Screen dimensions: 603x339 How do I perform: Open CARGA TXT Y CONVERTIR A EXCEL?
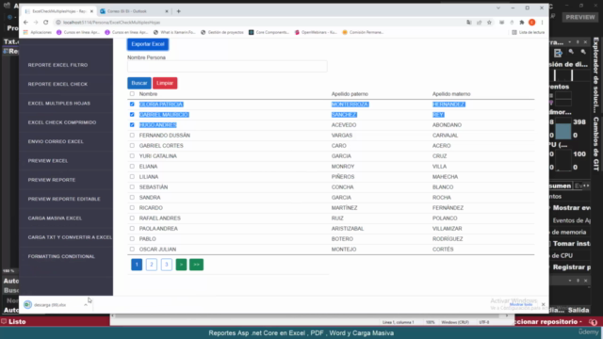(70, 237)
